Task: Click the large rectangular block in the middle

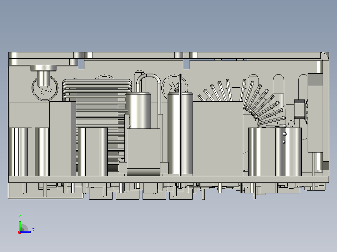Action: [218, 138]
